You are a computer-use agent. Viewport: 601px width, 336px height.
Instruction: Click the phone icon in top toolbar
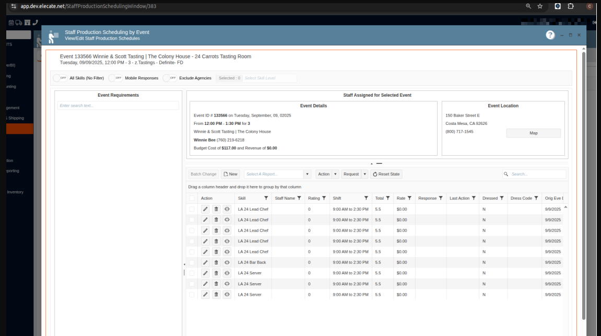point(36,22)
